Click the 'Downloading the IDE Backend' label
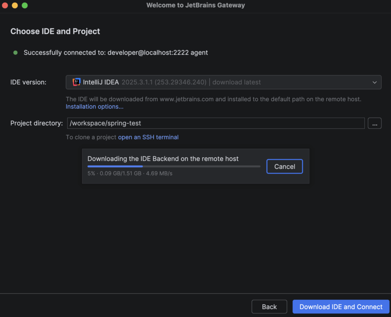Image resolution: width=391 pixels, height=317 pixels. tap(163, 159)
